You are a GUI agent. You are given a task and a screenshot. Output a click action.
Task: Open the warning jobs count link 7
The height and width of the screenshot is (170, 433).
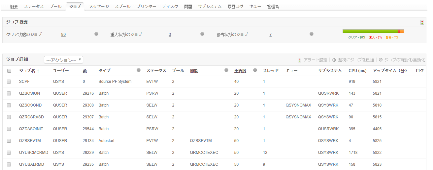[x=270, y=35]
